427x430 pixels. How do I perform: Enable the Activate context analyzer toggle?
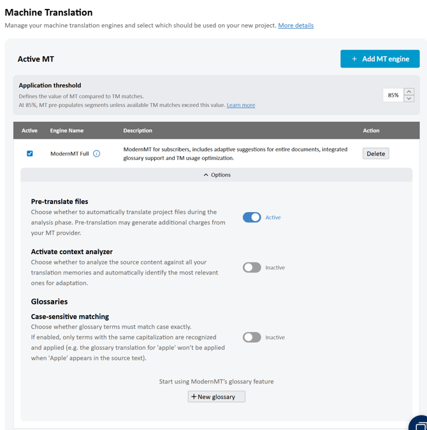coord(252,268)
